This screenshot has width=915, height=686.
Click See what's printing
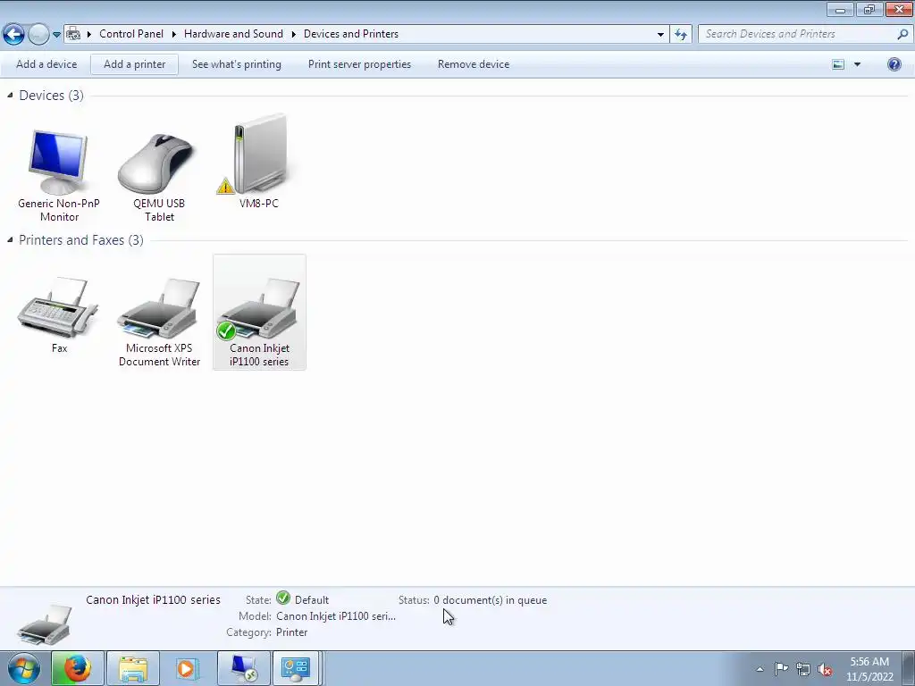tap(236, 64)
